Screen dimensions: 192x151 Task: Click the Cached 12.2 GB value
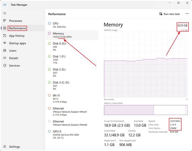click(134, 135)
